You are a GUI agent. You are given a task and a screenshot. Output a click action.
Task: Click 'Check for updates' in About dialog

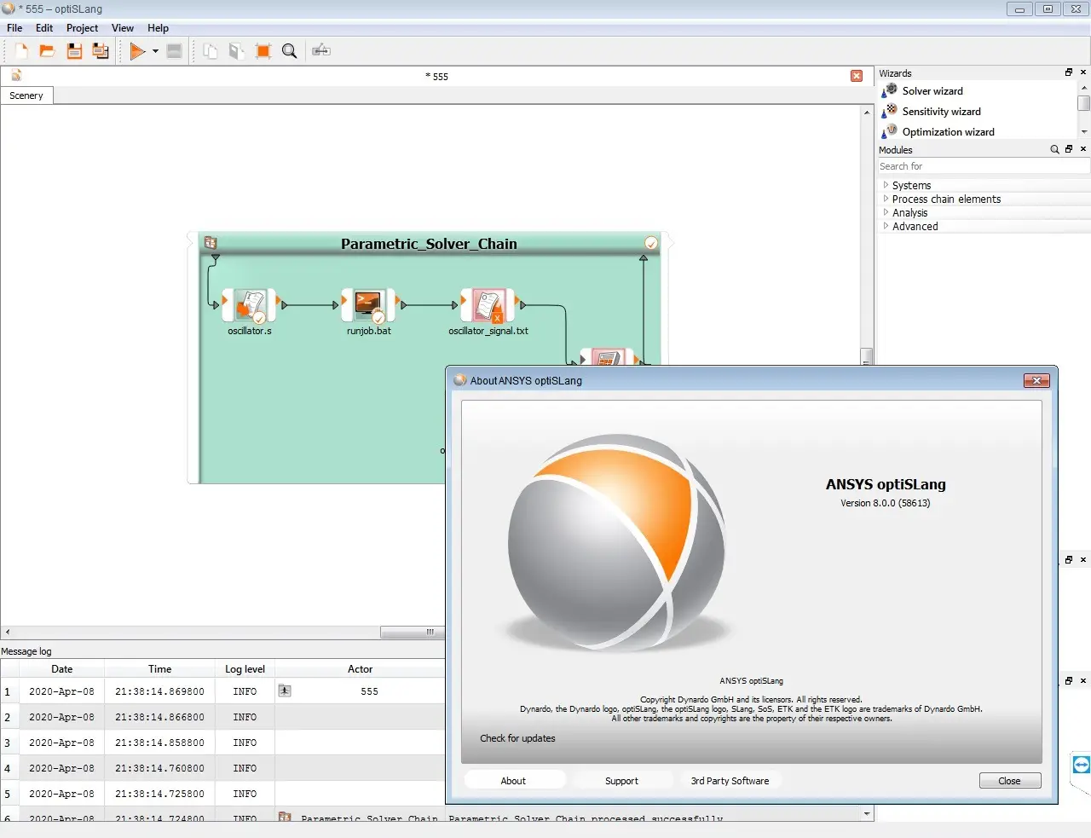tap(517, 738)
